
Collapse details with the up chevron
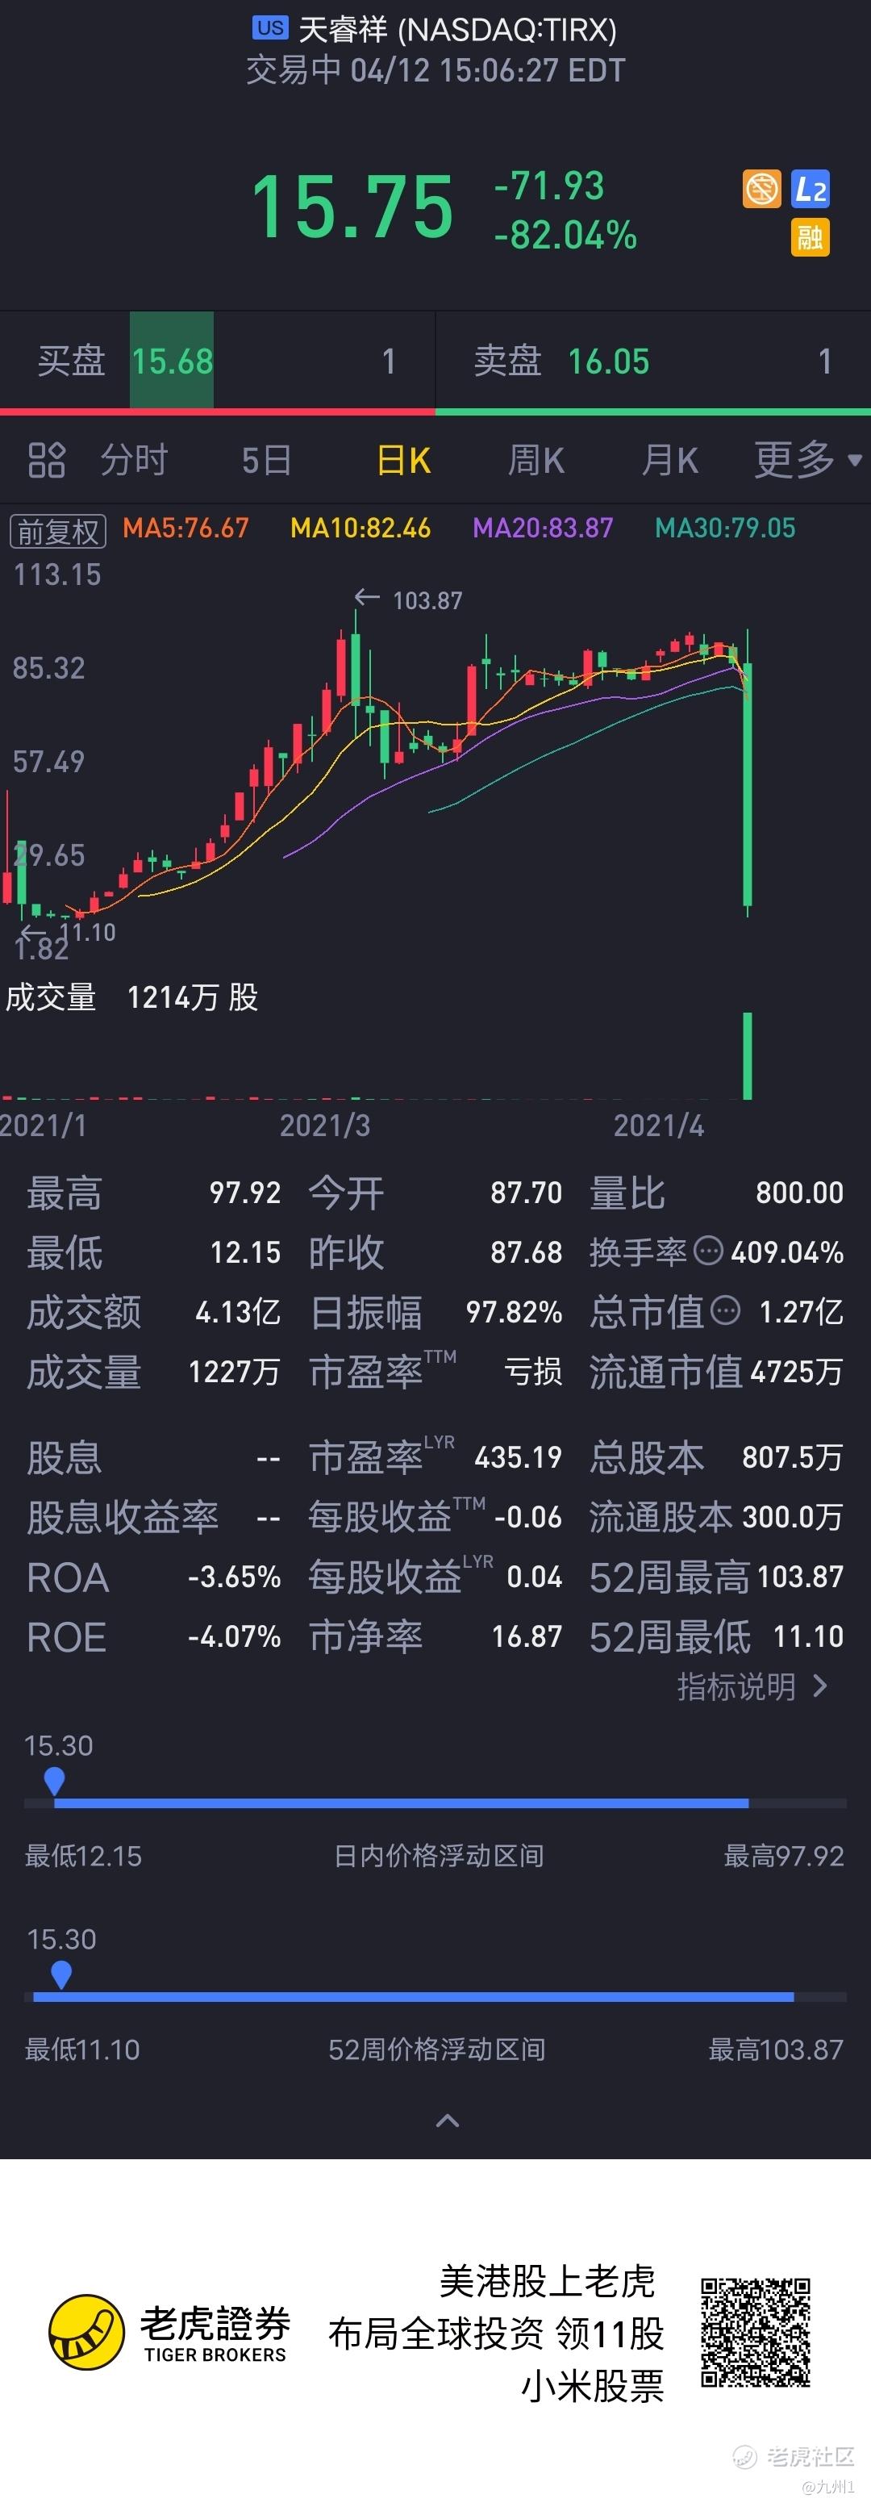point(447,2121)
